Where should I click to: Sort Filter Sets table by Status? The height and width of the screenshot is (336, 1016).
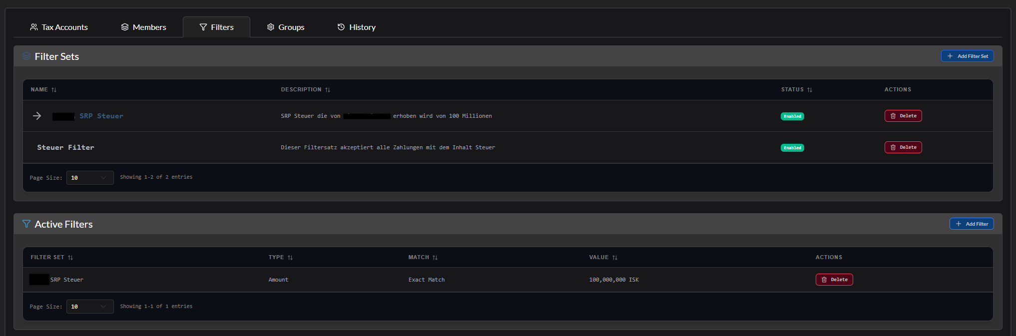point(797,90)
